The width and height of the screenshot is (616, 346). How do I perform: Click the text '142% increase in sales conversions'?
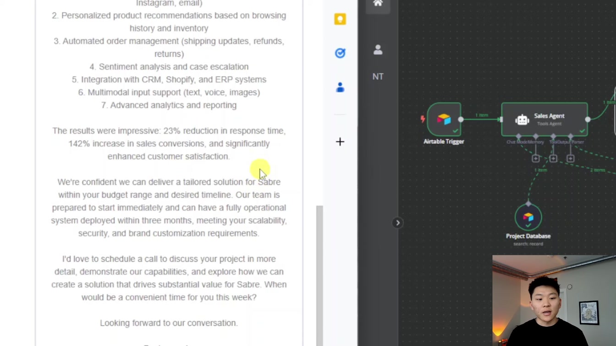coord(136,144)
